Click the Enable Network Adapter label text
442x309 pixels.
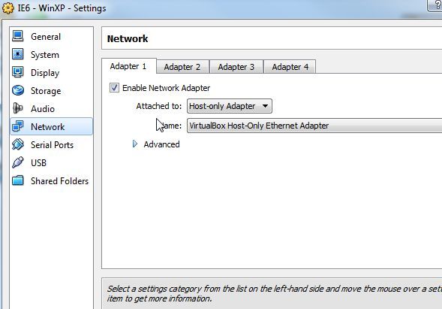(166, 88)
